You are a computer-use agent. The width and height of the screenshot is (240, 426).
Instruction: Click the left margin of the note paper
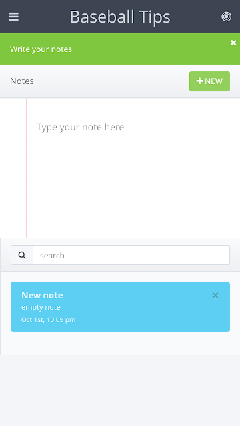[x=13, y=168]
